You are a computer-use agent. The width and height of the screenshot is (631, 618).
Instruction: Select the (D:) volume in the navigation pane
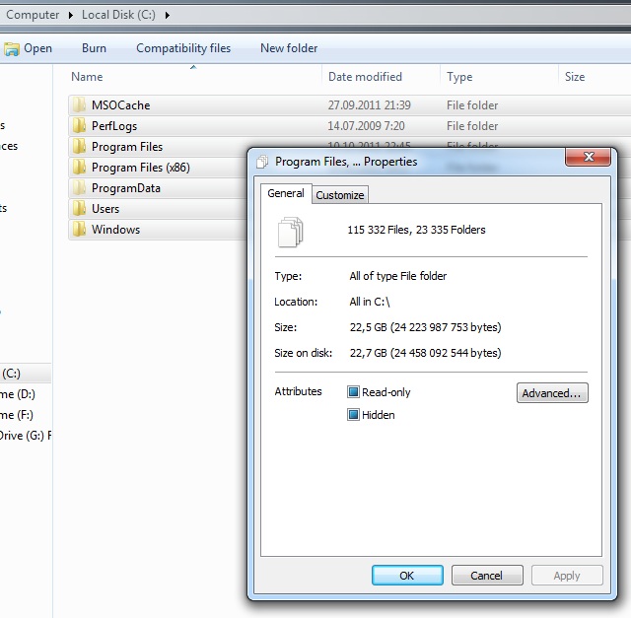click(18, 394)
